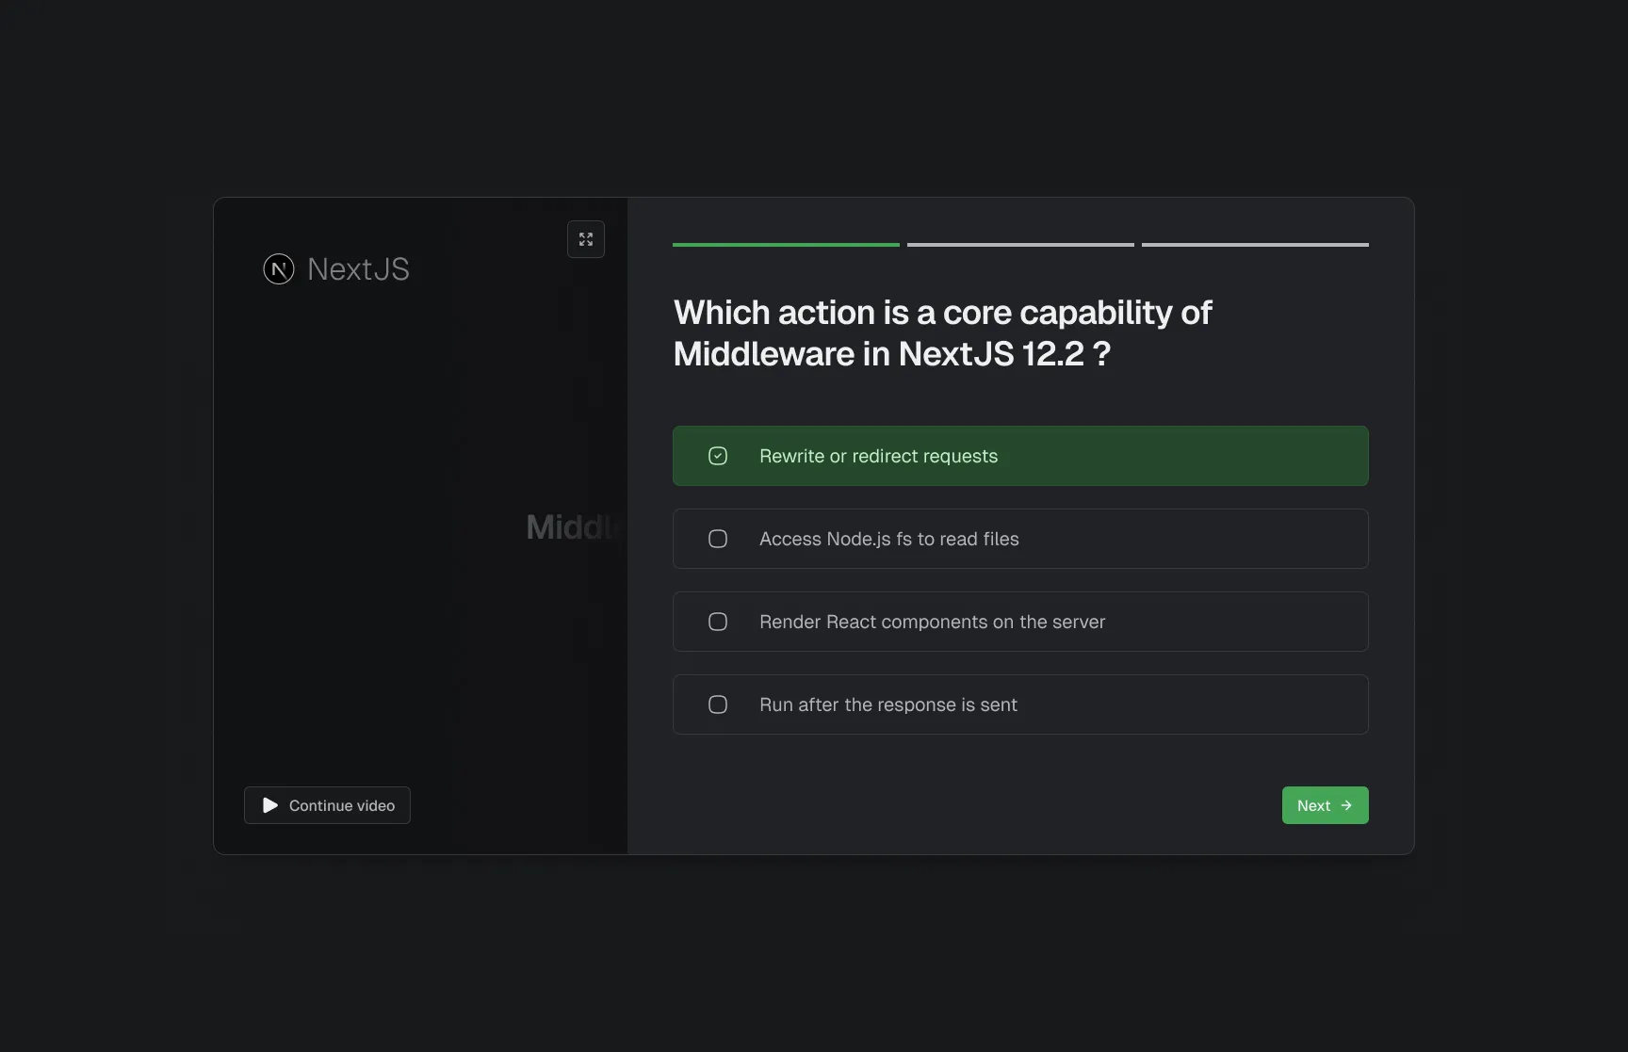Tick the Render React components checkbox
This screenshot has height=1052, width=1628.
coord(718,622)
